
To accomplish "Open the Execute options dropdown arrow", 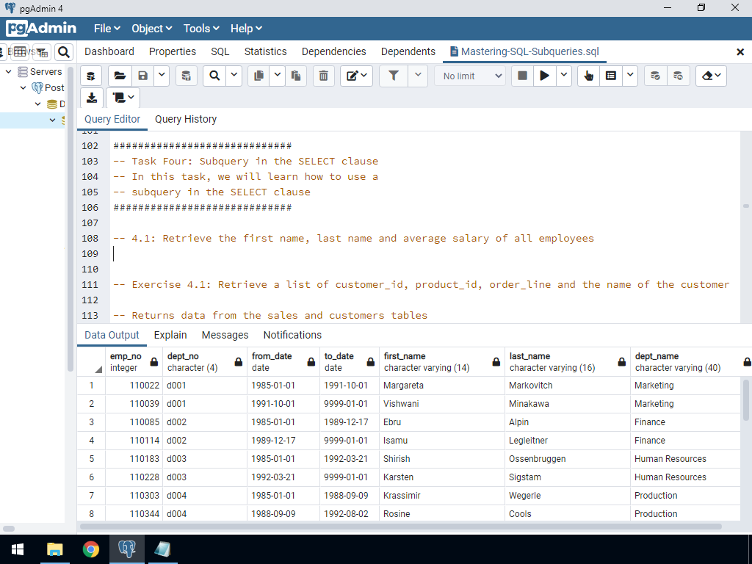I will pos(564,76).
